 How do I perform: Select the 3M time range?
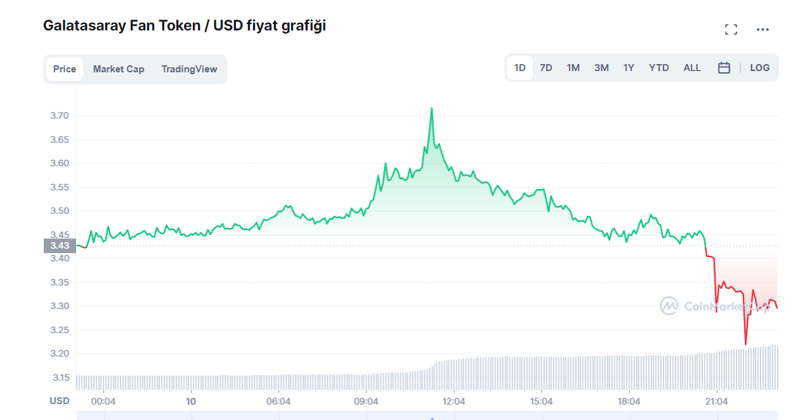pyautogui.click(x=601, y=68)
